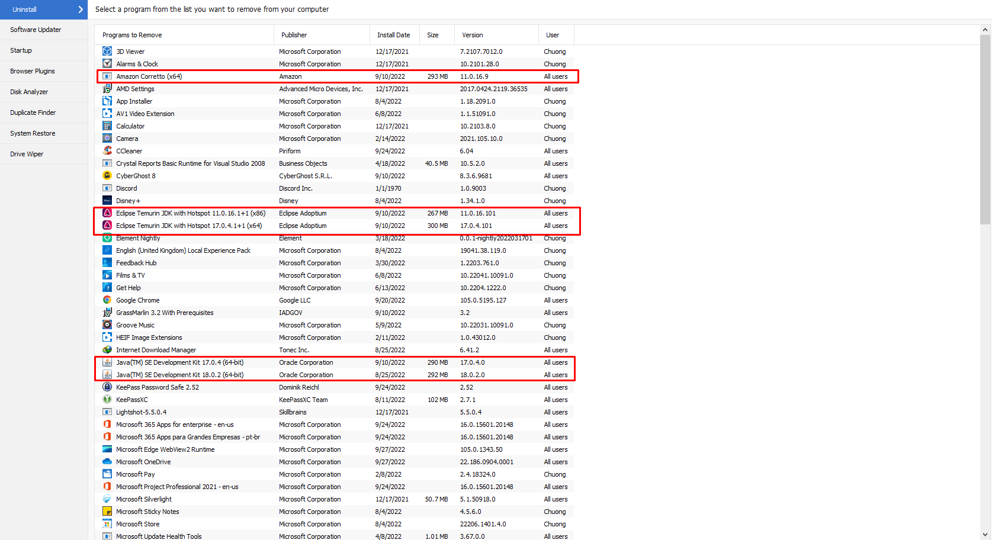Viewport: 992px width, 540px height.
Task: Click the Microsoft OneDrive icon
Action: tap(107, 462)
